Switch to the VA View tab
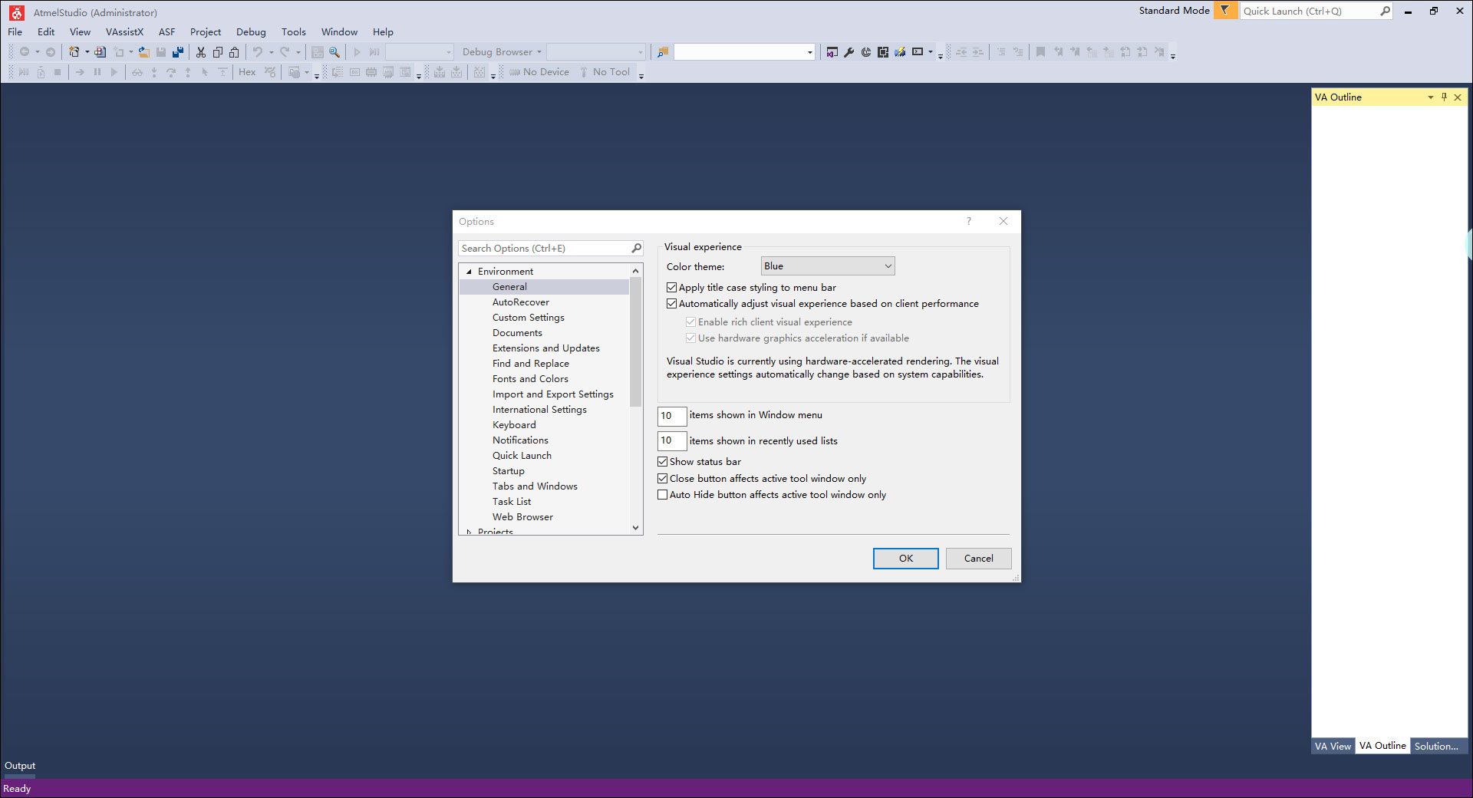This screenshot has height=798, width=1473. (1333, 746)
